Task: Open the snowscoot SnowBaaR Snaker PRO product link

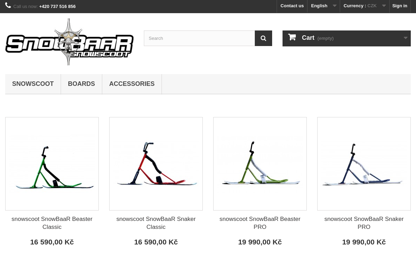Action: tap(364, 223)
